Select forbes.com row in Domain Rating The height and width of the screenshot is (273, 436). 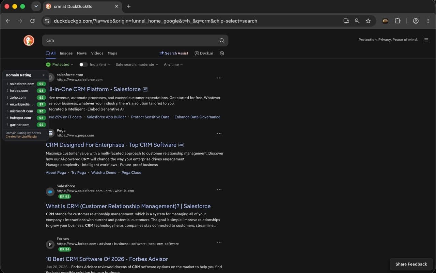click(26, 91)
